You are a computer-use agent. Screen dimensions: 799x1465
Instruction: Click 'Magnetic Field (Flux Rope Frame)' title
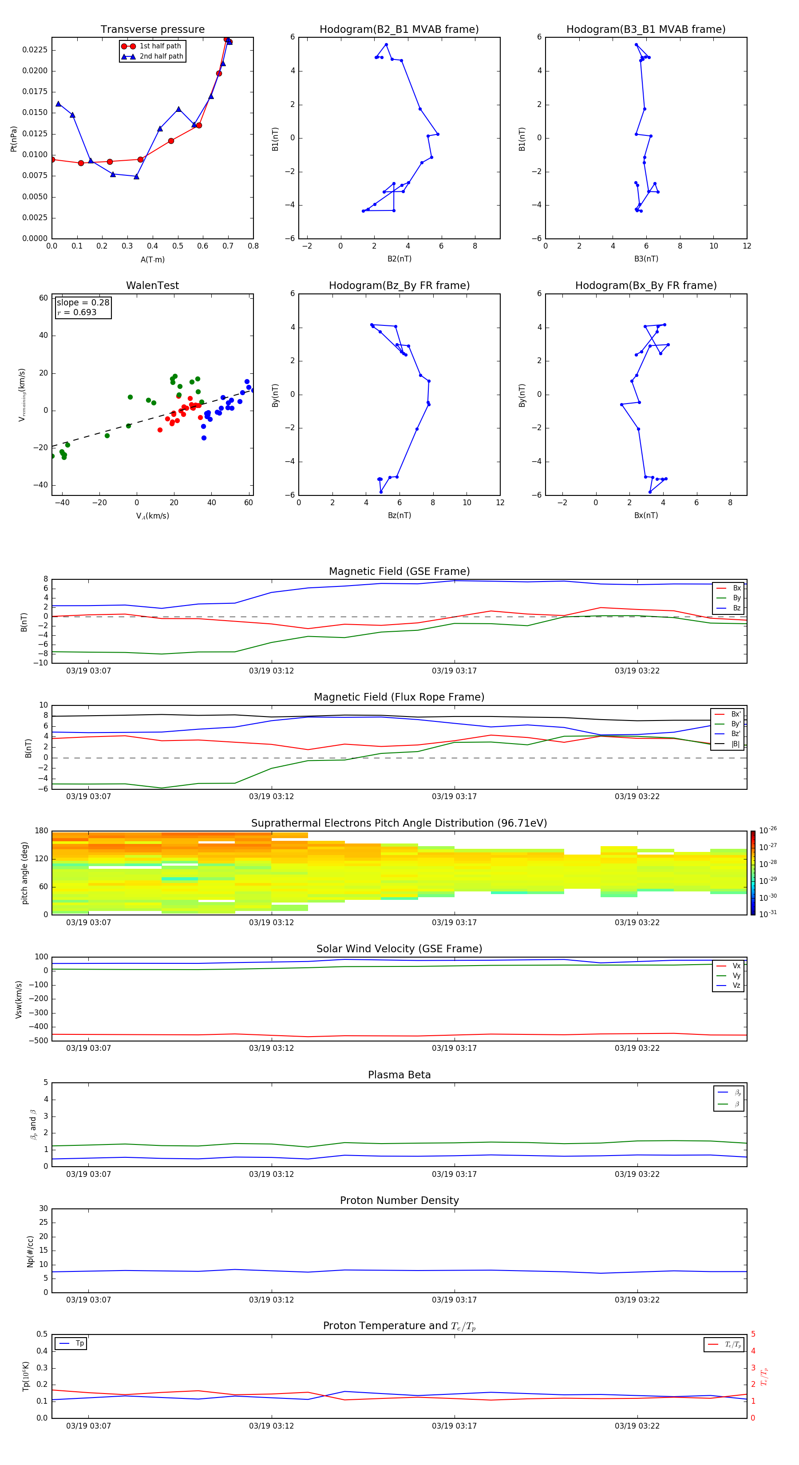point(399,697)
